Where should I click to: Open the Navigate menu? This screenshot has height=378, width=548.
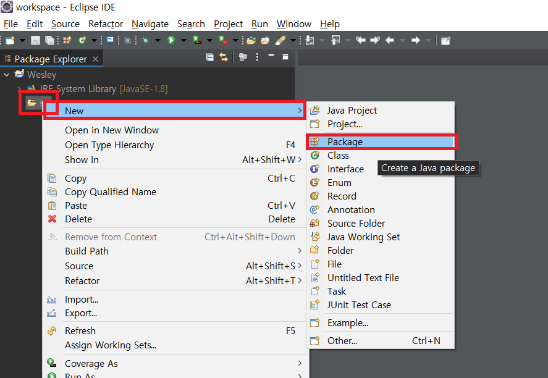pyautogui.click(x=150, y=23)
